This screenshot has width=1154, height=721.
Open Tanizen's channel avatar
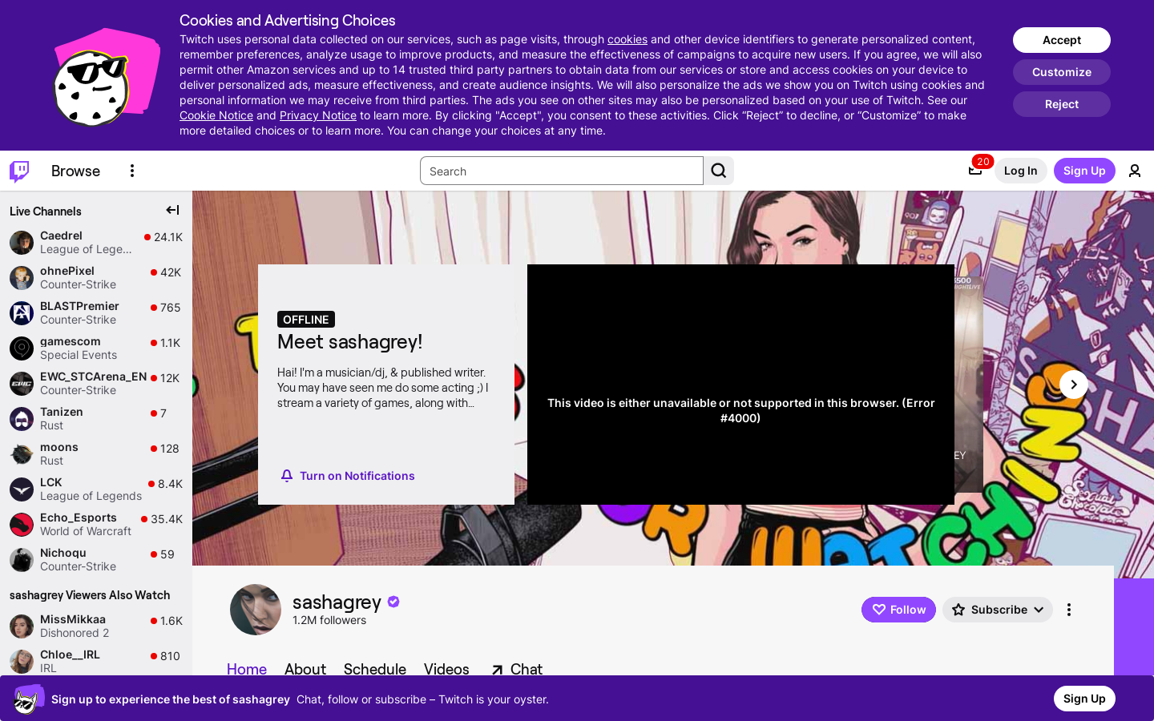point(22,418)
